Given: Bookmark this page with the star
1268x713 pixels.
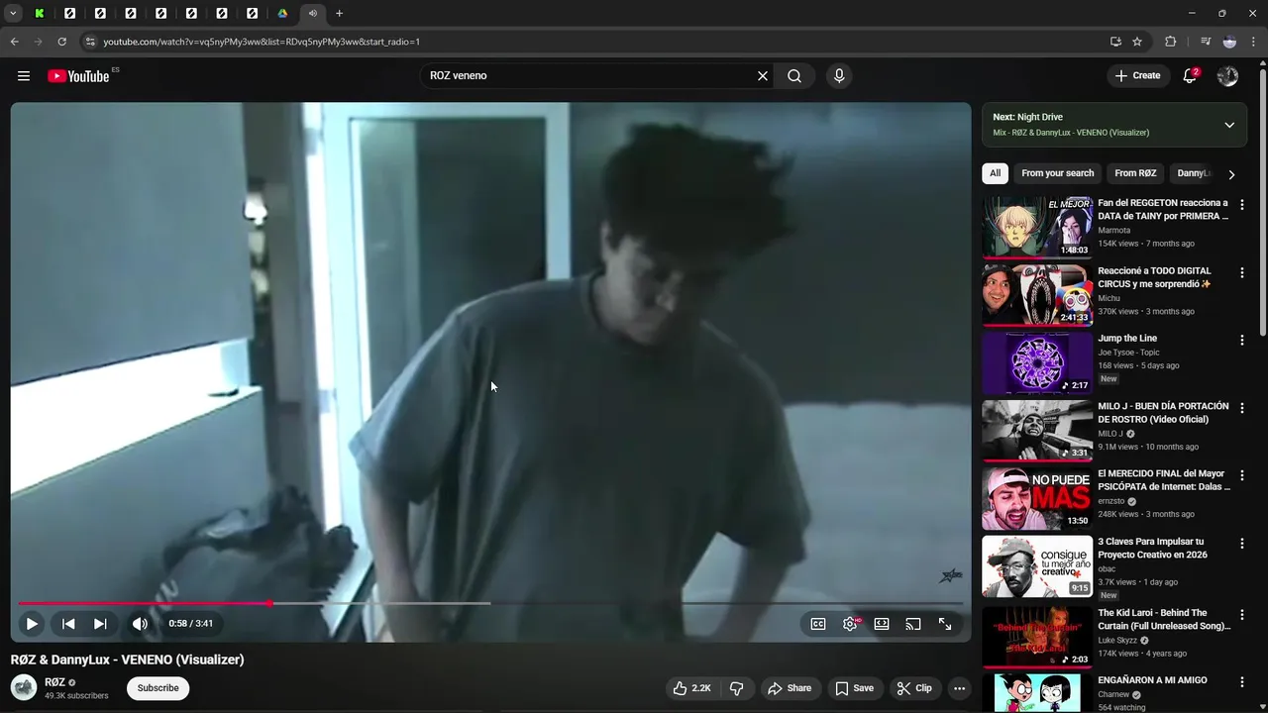Looking at the screenshot, I should click(x=1137, y=42).
